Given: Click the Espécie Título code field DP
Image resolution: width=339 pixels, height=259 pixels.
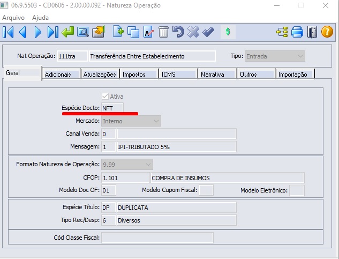Looking at the screenshot, I should (109, 208).
